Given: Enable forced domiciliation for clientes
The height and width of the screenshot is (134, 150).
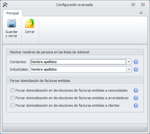Looking at the screenshot, I should [x=12, y=105].
